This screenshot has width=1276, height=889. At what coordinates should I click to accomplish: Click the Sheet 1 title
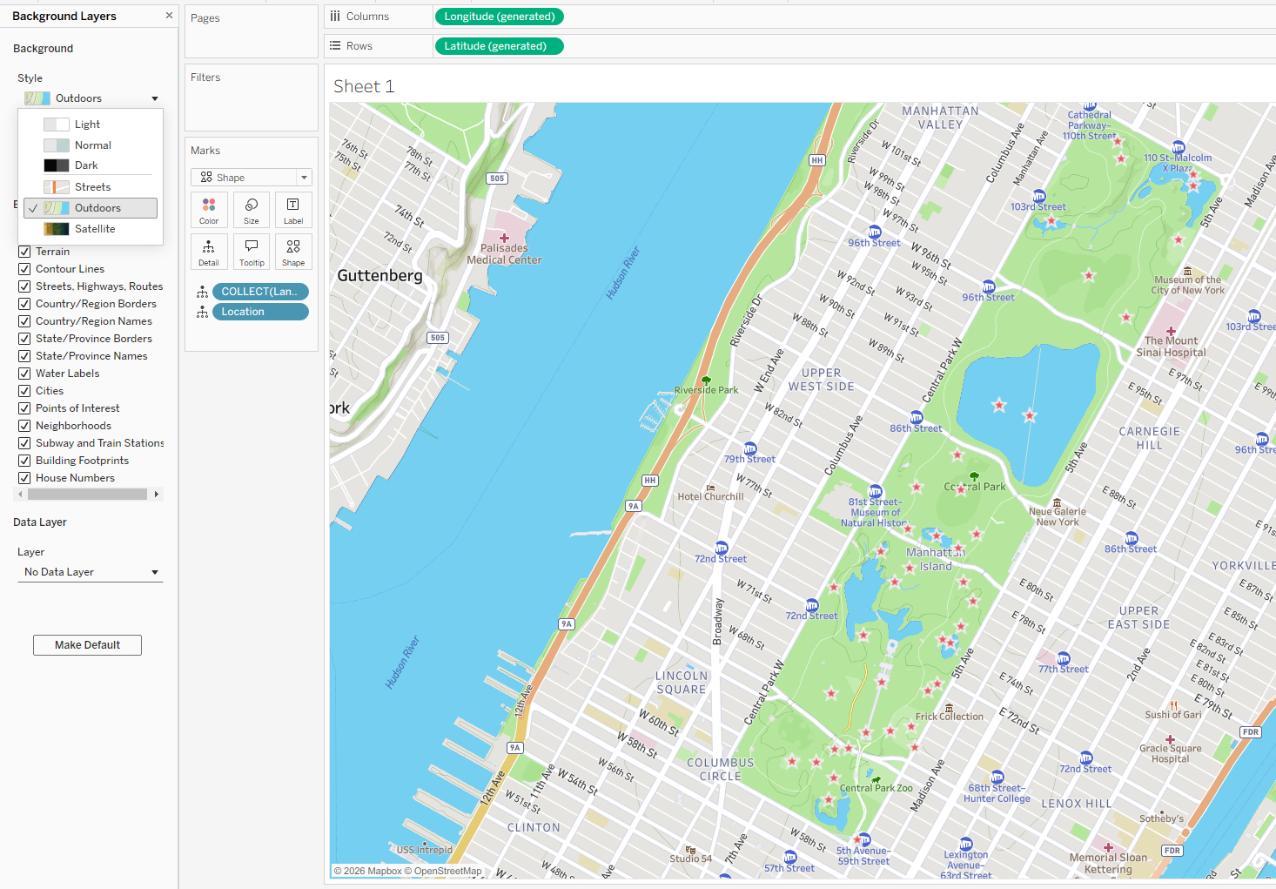(x=364, y=86)
